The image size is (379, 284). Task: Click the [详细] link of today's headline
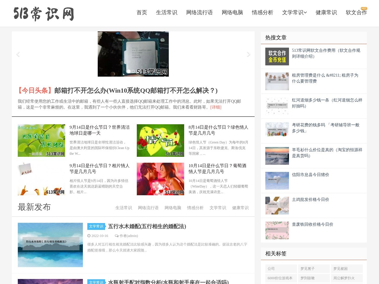(216, 107)
